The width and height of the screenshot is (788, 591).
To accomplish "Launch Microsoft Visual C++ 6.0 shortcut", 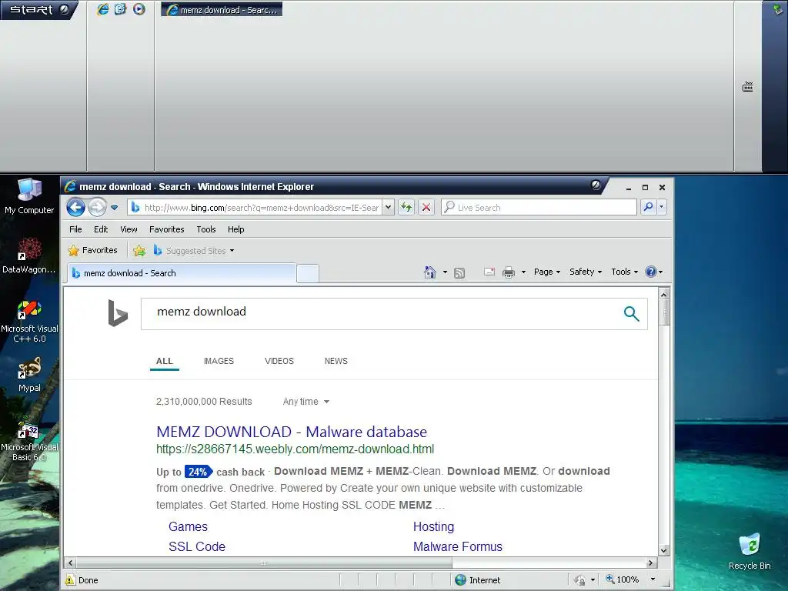I will coord(29,322).
